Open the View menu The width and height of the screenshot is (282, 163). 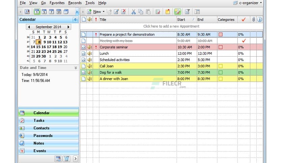pyautogui.click(x=33, y=3)
